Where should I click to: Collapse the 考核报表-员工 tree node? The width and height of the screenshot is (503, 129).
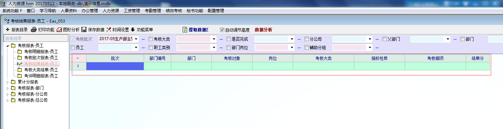(8, 45)
